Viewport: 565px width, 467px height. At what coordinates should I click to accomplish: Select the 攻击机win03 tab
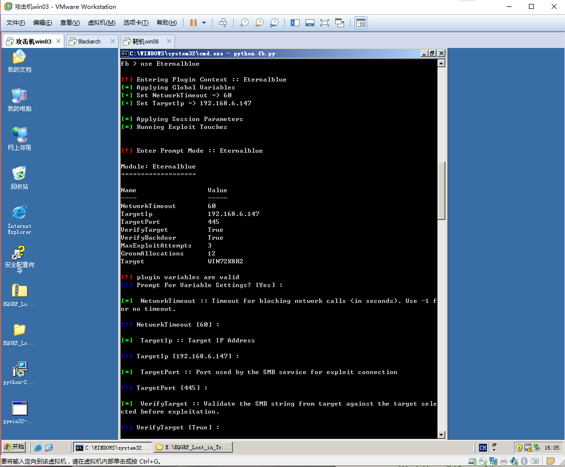(x=33, y=42)
